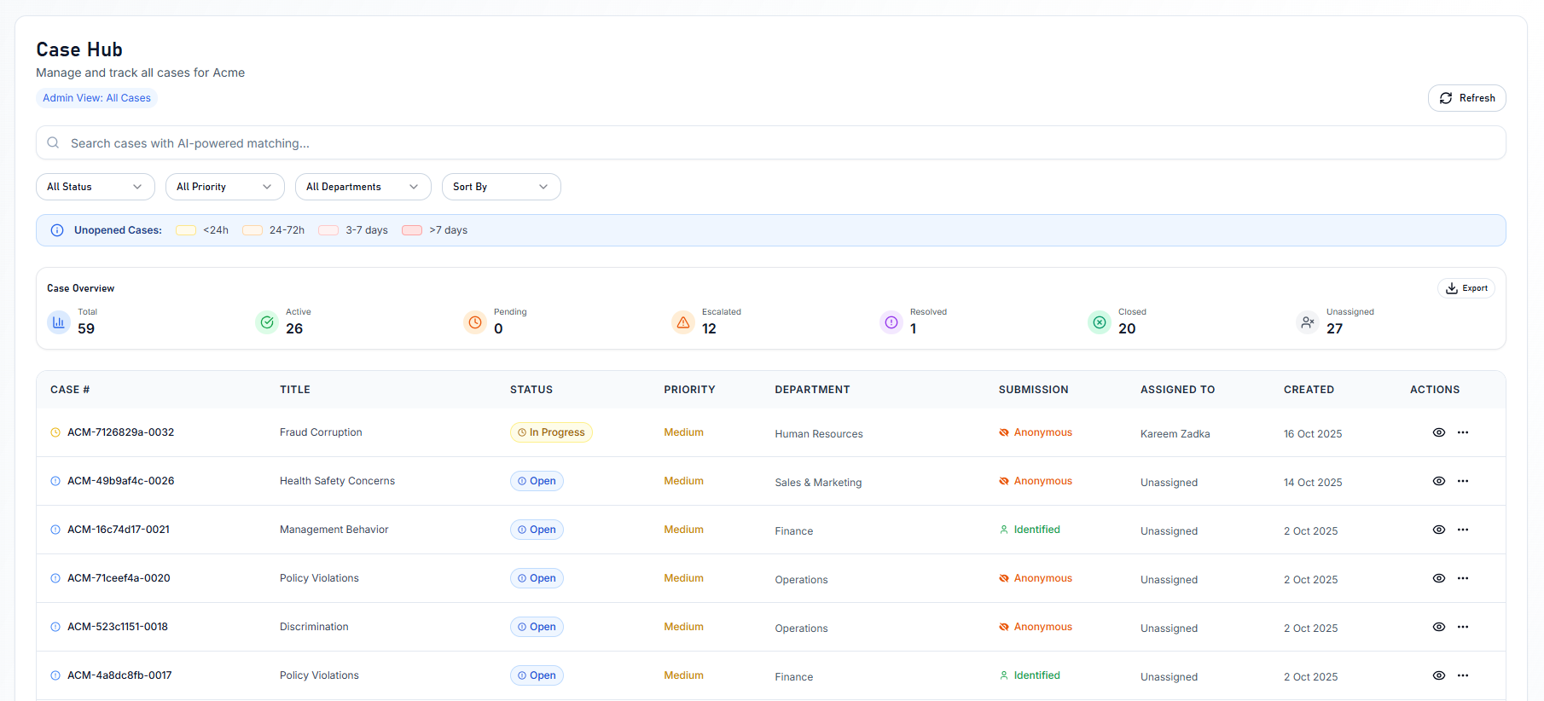The height and width of the screenshot is (701, 1544).
Task: Open the All Status dropdown
Action: coord(95,187)
